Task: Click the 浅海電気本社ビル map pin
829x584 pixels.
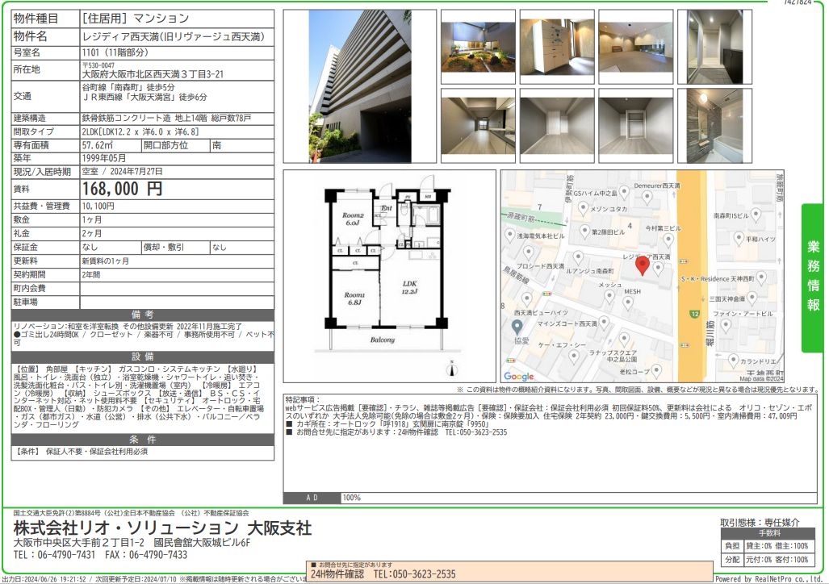Action: [509, 235]
